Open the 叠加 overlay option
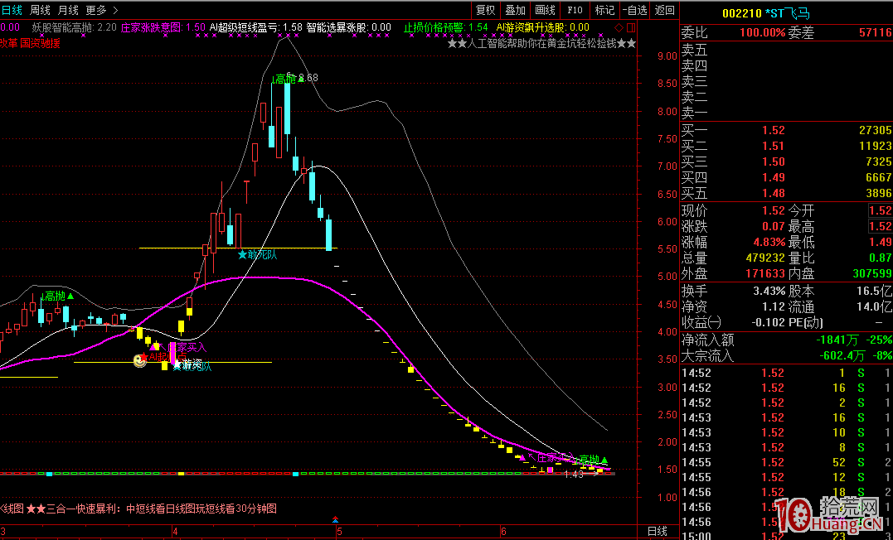This screenshot has height=540, width=893. pos(516,10)
